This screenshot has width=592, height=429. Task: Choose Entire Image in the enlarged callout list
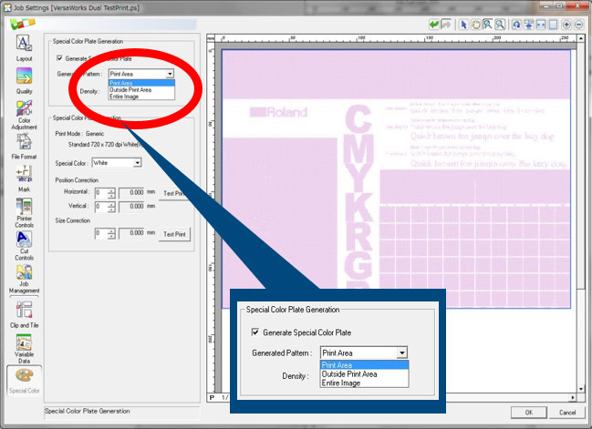[x=343, y=383]
